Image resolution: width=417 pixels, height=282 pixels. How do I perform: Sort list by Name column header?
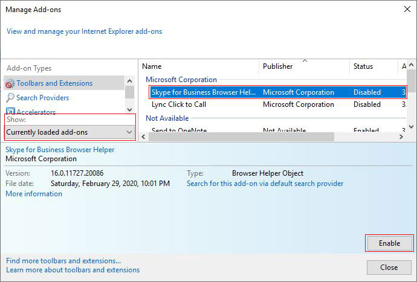[x=152, y=66]
